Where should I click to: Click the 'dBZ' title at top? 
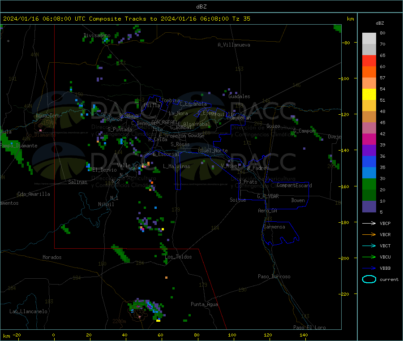click(x=201, y=7)
